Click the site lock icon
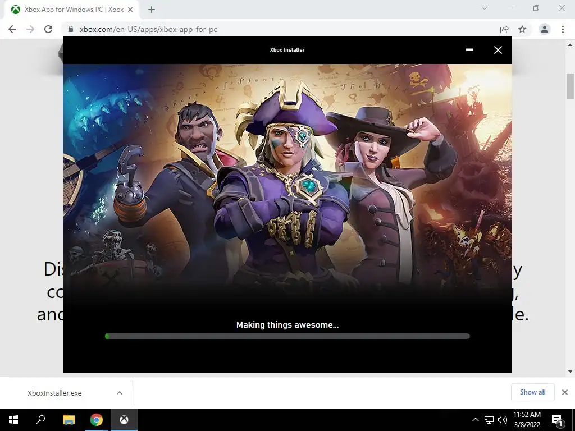This screenshot has width=575, height=431. point(71,29)
